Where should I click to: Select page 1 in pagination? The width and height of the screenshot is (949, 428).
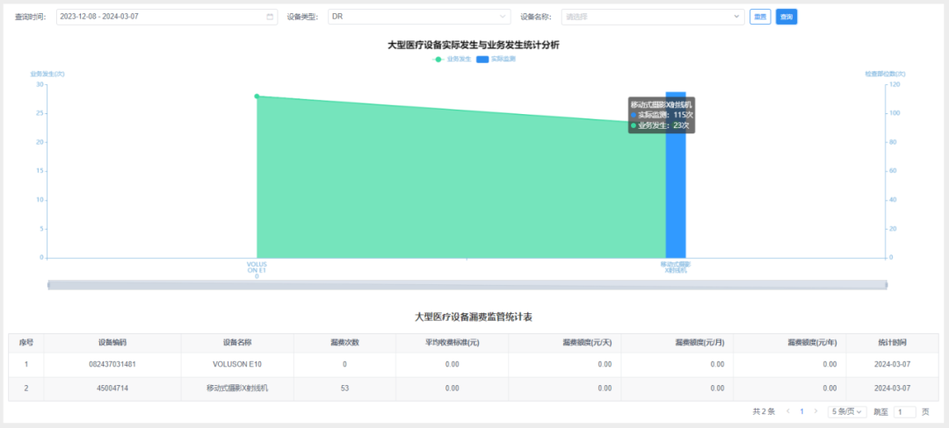(x=802, y=411)
